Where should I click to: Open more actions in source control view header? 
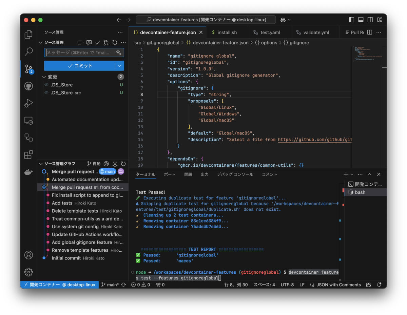click(x=120, y=33)
